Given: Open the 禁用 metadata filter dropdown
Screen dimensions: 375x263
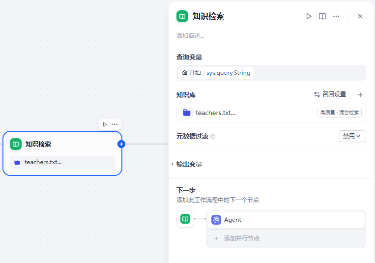Looking at the screenshot, I should click(352, 136).
